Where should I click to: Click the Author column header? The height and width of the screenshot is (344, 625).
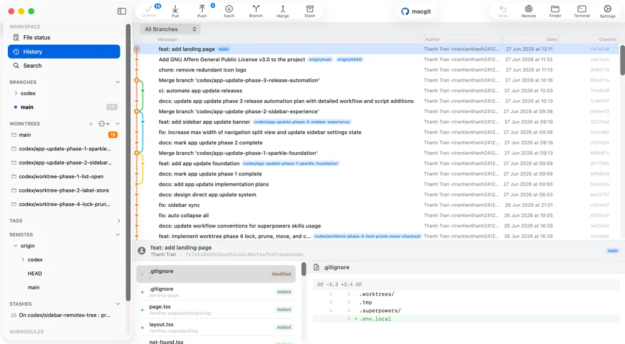(x=432, y=40)
